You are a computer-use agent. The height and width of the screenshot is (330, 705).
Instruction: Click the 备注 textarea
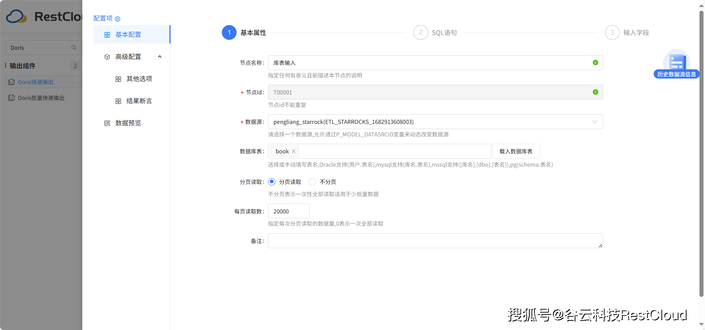[x=435, y=241]
